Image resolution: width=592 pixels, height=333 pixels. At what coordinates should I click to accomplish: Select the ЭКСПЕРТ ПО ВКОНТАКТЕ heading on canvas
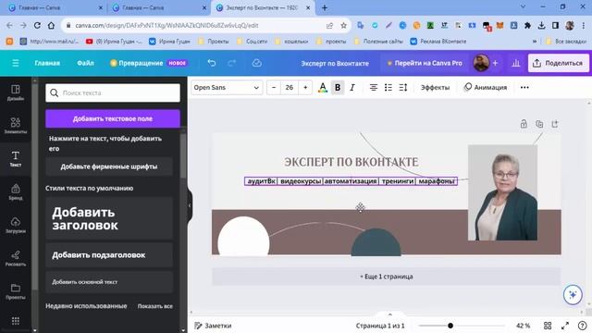click(x=351, y=162)
